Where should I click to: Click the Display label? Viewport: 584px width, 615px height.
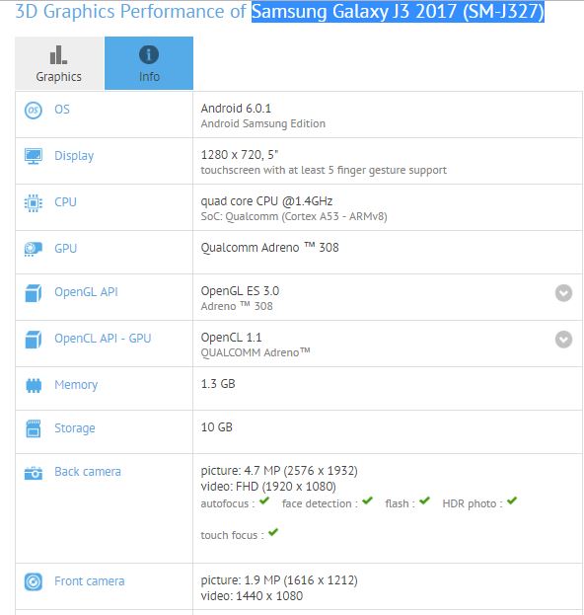coord(74,156)
